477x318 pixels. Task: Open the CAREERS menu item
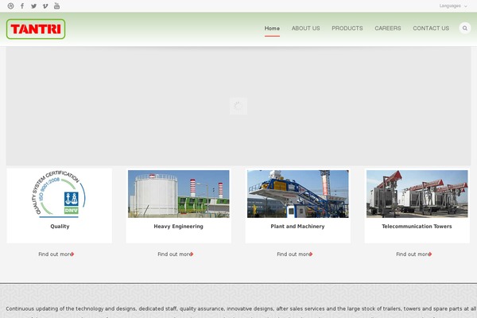pos(388,29)
